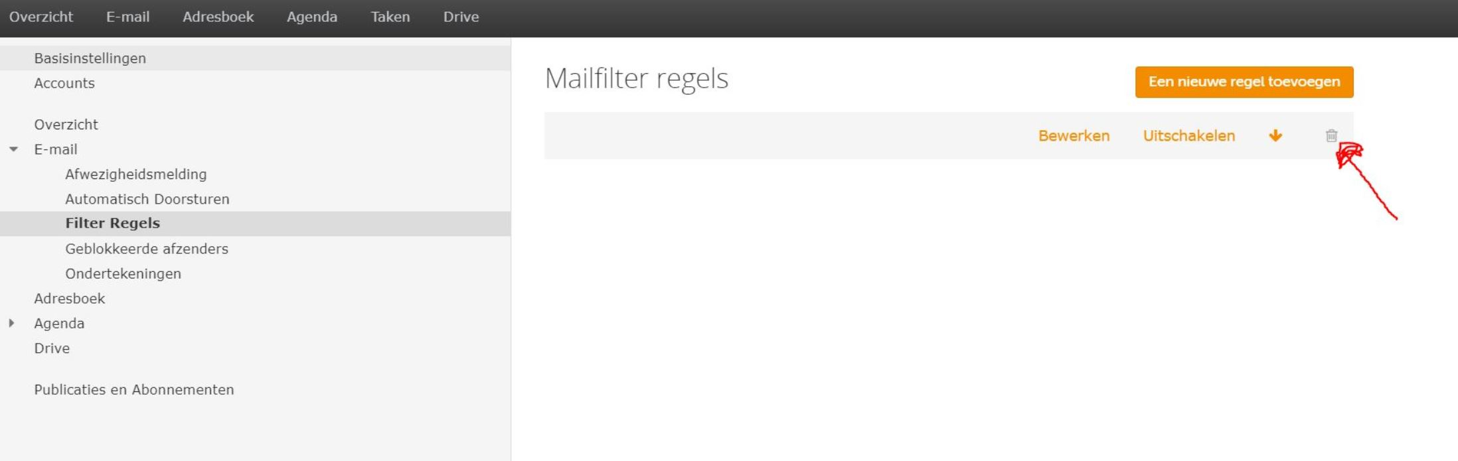Open Publicaties en Abonnementen settings
Image resolution: width=1458 pixels, height=461 pixels.
[133, 389]
